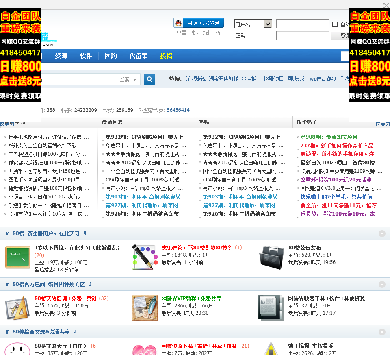The image size is (390, 355).
Task: Open forum 意见建议:骂80楼?赞80楼?
Action: tap(196, 248)
